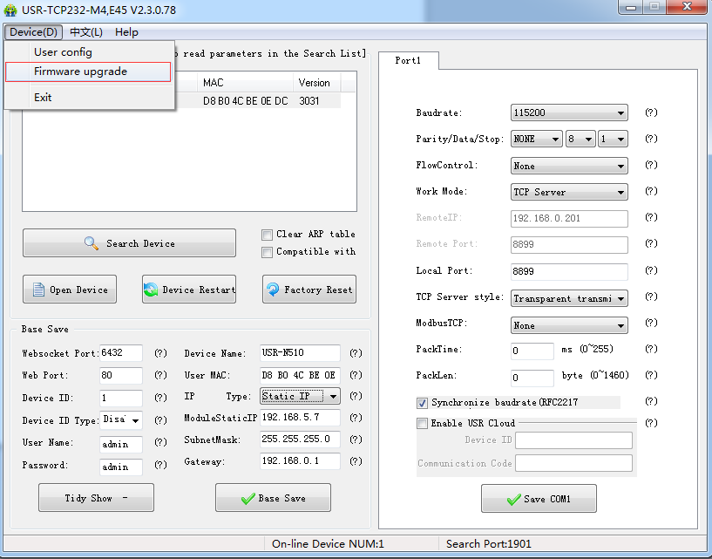The height and width of the screenshot is (559, 712).
Task: Open the ModbusTCP dropdown
Action: 569,325
